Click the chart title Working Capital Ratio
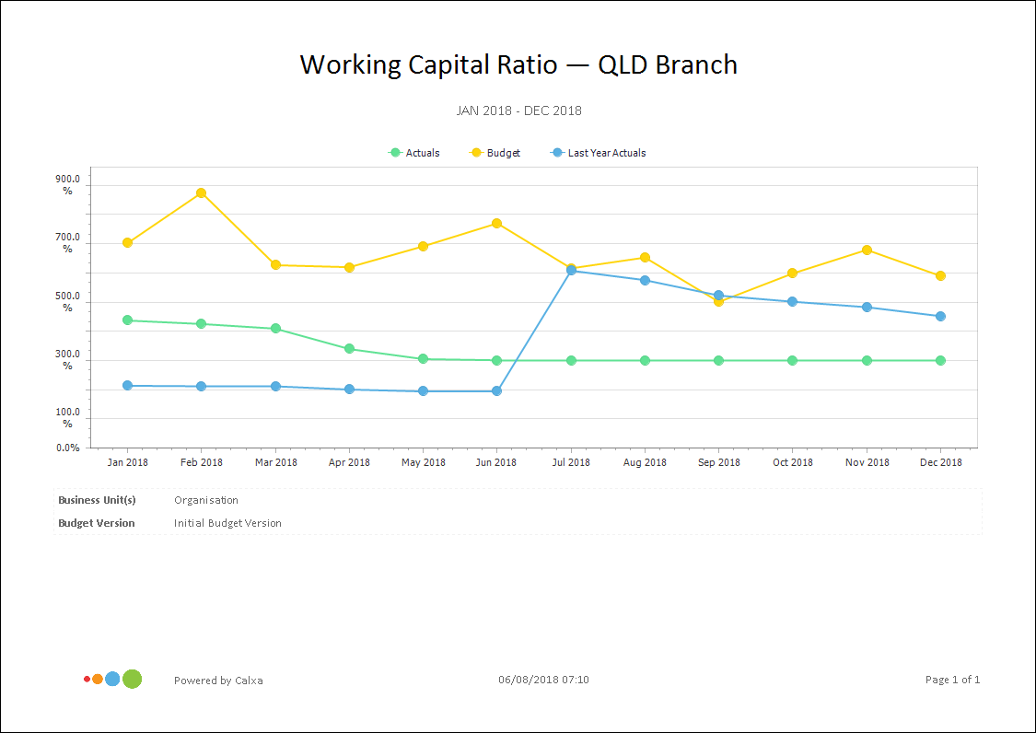This screenshot has height=733, width=1036. pyautogui.click(x=518, y=64)
